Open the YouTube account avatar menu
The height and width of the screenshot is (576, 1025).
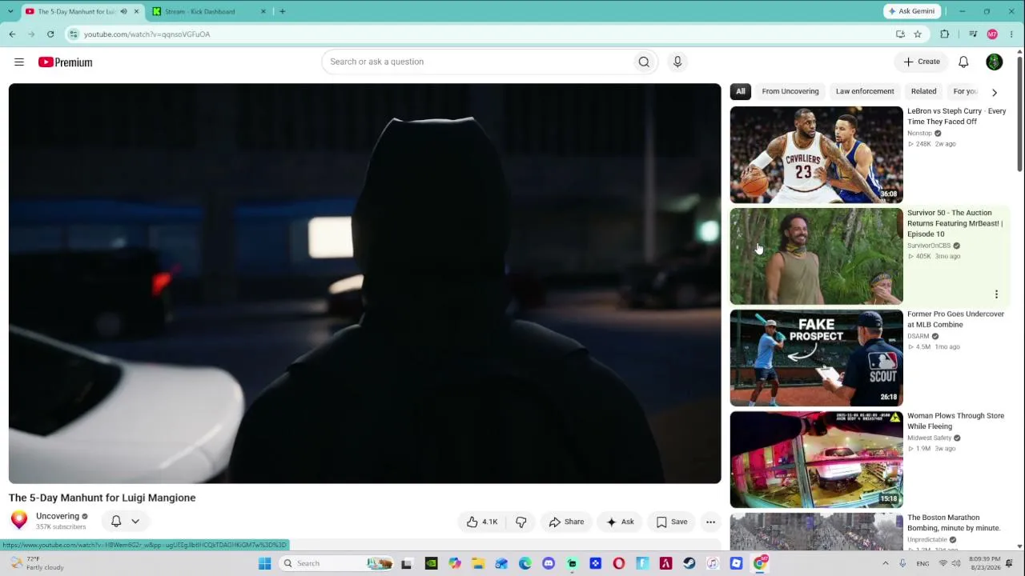pyautogui.click(x=995, y=62)
